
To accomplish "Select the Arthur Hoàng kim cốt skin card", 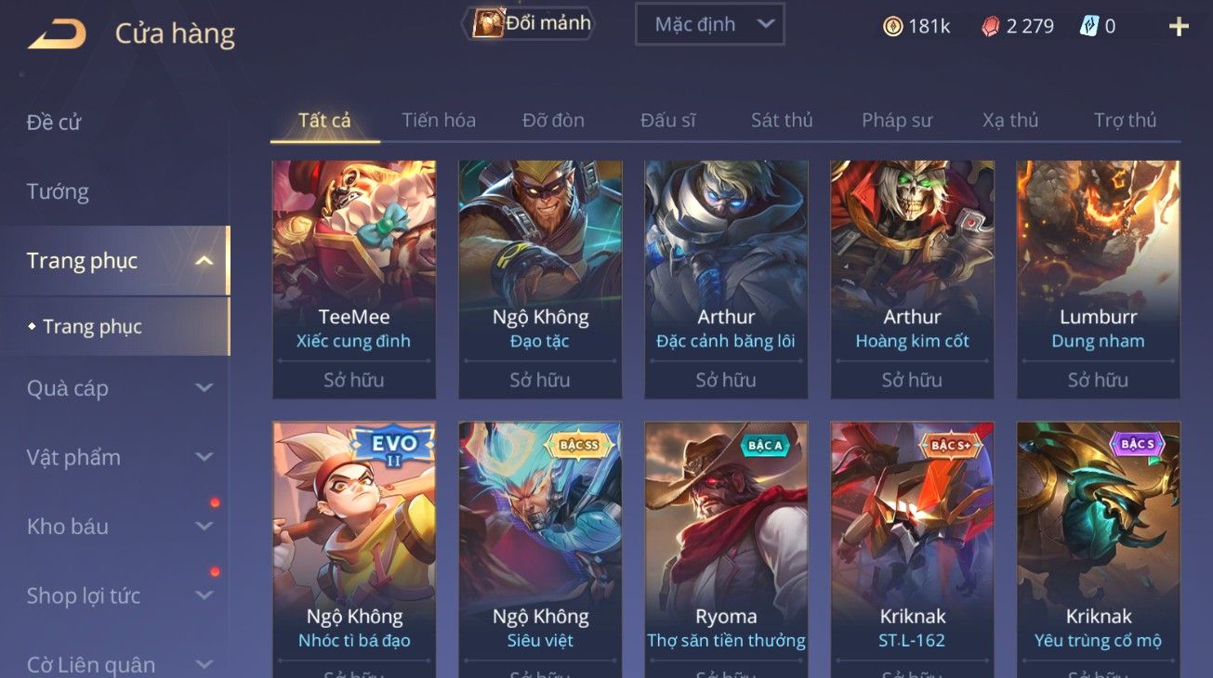I will (912, 280).
